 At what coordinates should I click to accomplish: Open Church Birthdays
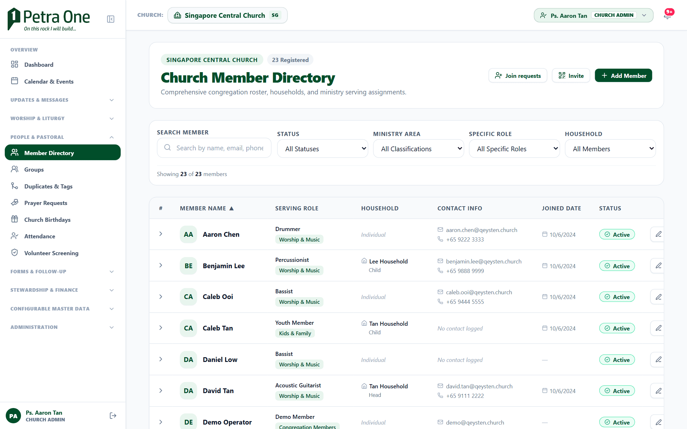tap(63, 220)
